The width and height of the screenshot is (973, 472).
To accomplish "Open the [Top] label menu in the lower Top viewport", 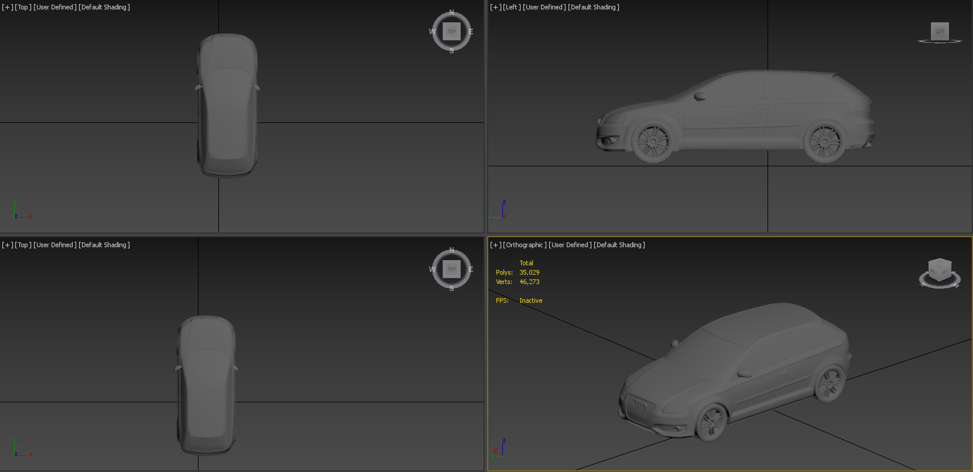I will [x=23, y=245].
